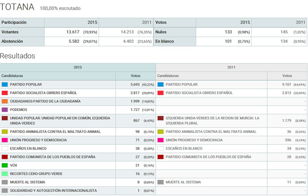Image resolution: width=308 pixels, height=196 pixels.
Task: Click the PODEMOS candidatura name
Action: 18,110
